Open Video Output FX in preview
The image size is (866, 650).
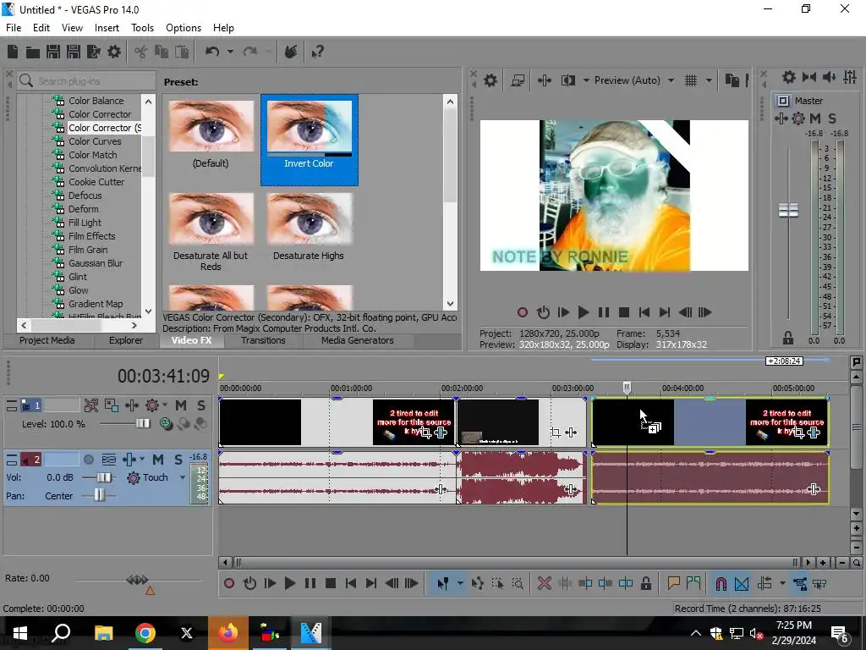(545, 80)
